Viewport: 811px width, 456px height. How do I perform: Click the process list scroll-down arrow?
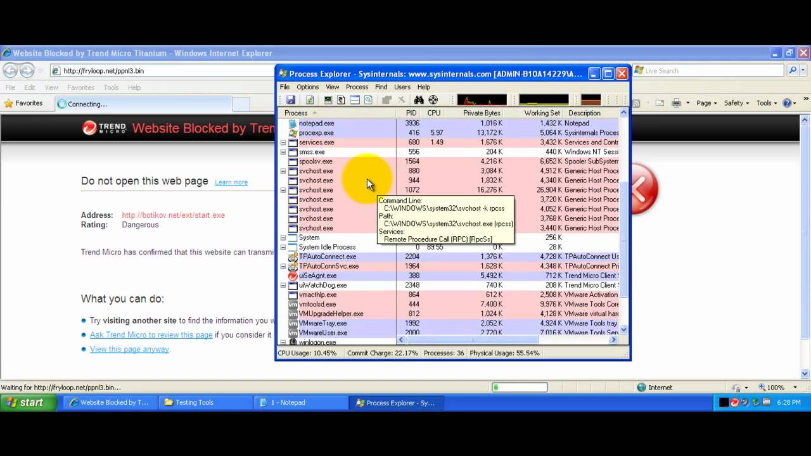point(623,329)
